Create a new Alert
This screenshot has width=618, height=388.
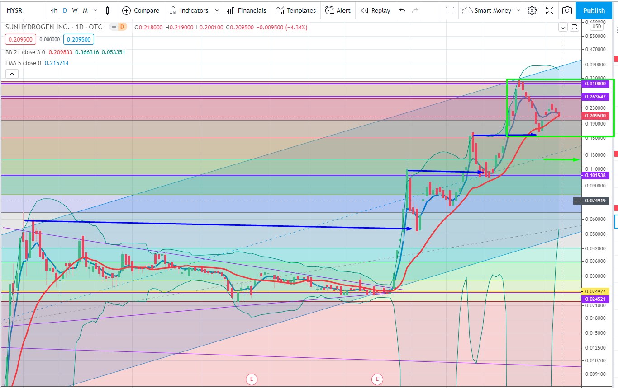[x=338, y=10]
